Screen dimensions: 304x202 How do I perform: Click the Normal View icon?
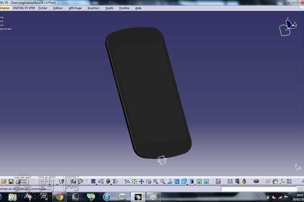(x=170, y=181)
